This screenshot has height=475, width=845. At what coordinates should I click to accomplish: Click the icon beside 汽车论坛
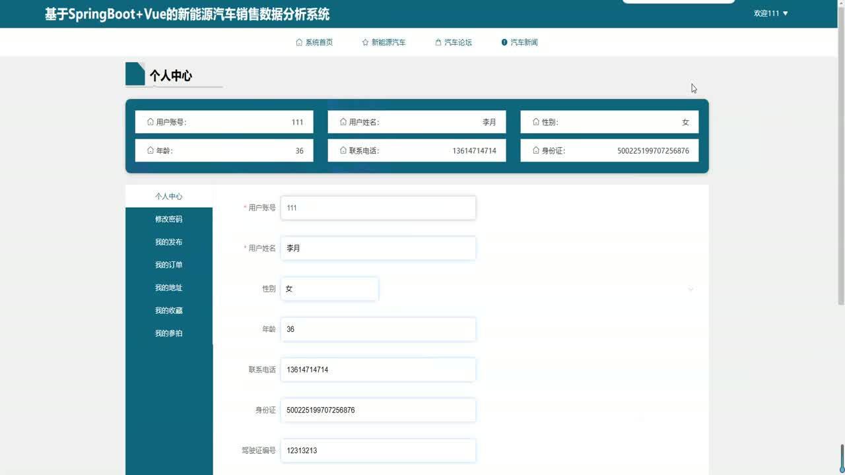438,42
